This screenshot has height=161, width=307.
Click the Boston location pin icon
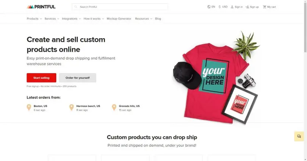(29, 108)
